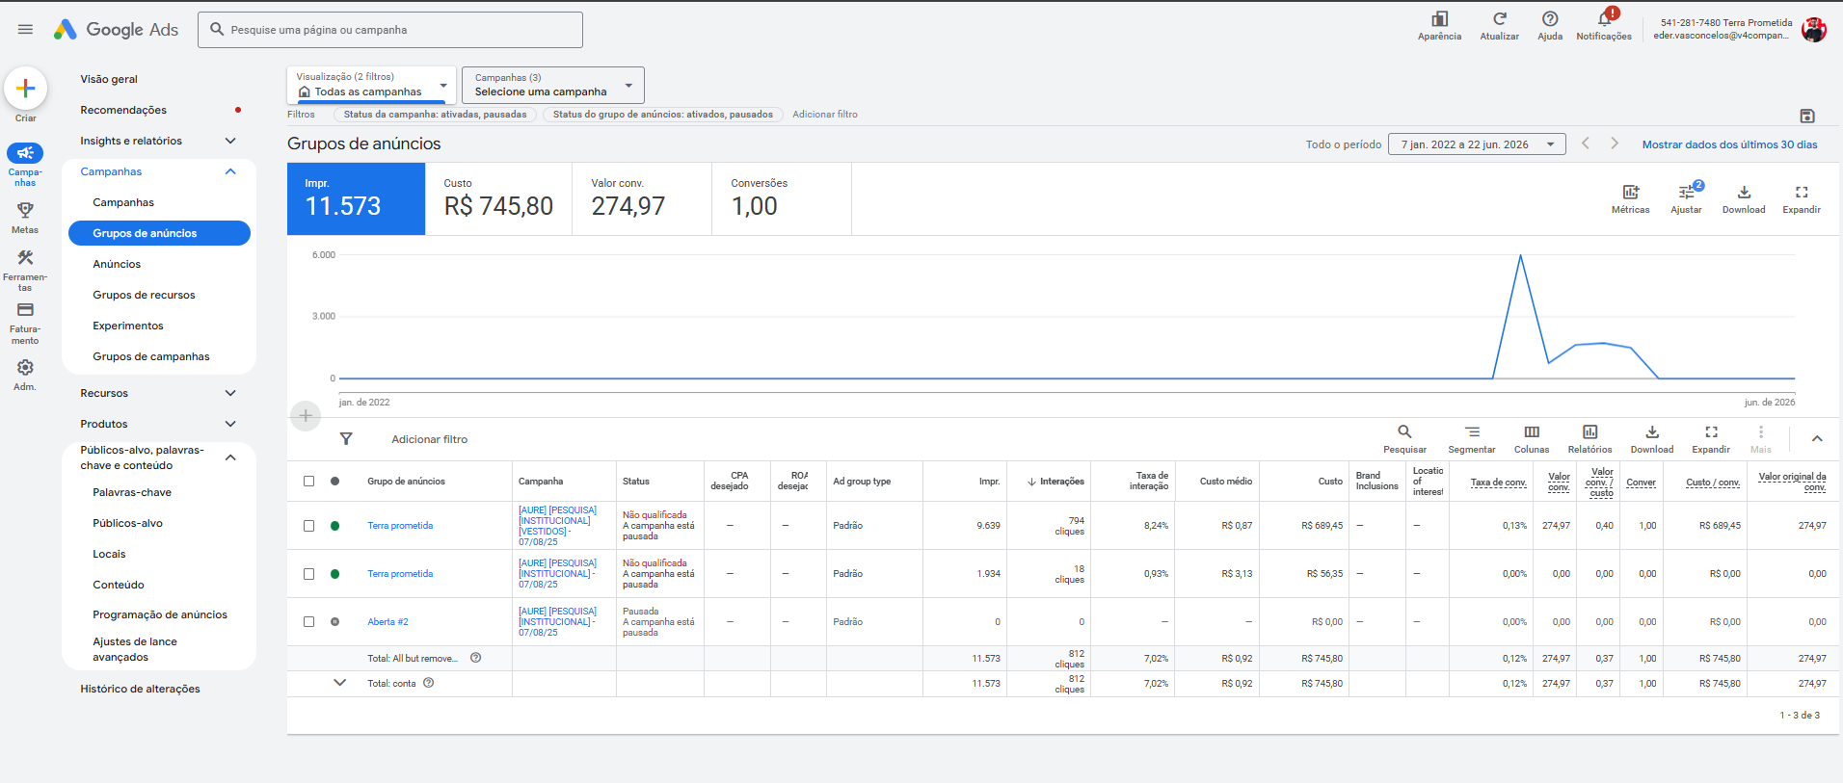The image size is (1843, 783).
Task: Focus the Pesquise uma página ou campanha field
Action: 390,30
